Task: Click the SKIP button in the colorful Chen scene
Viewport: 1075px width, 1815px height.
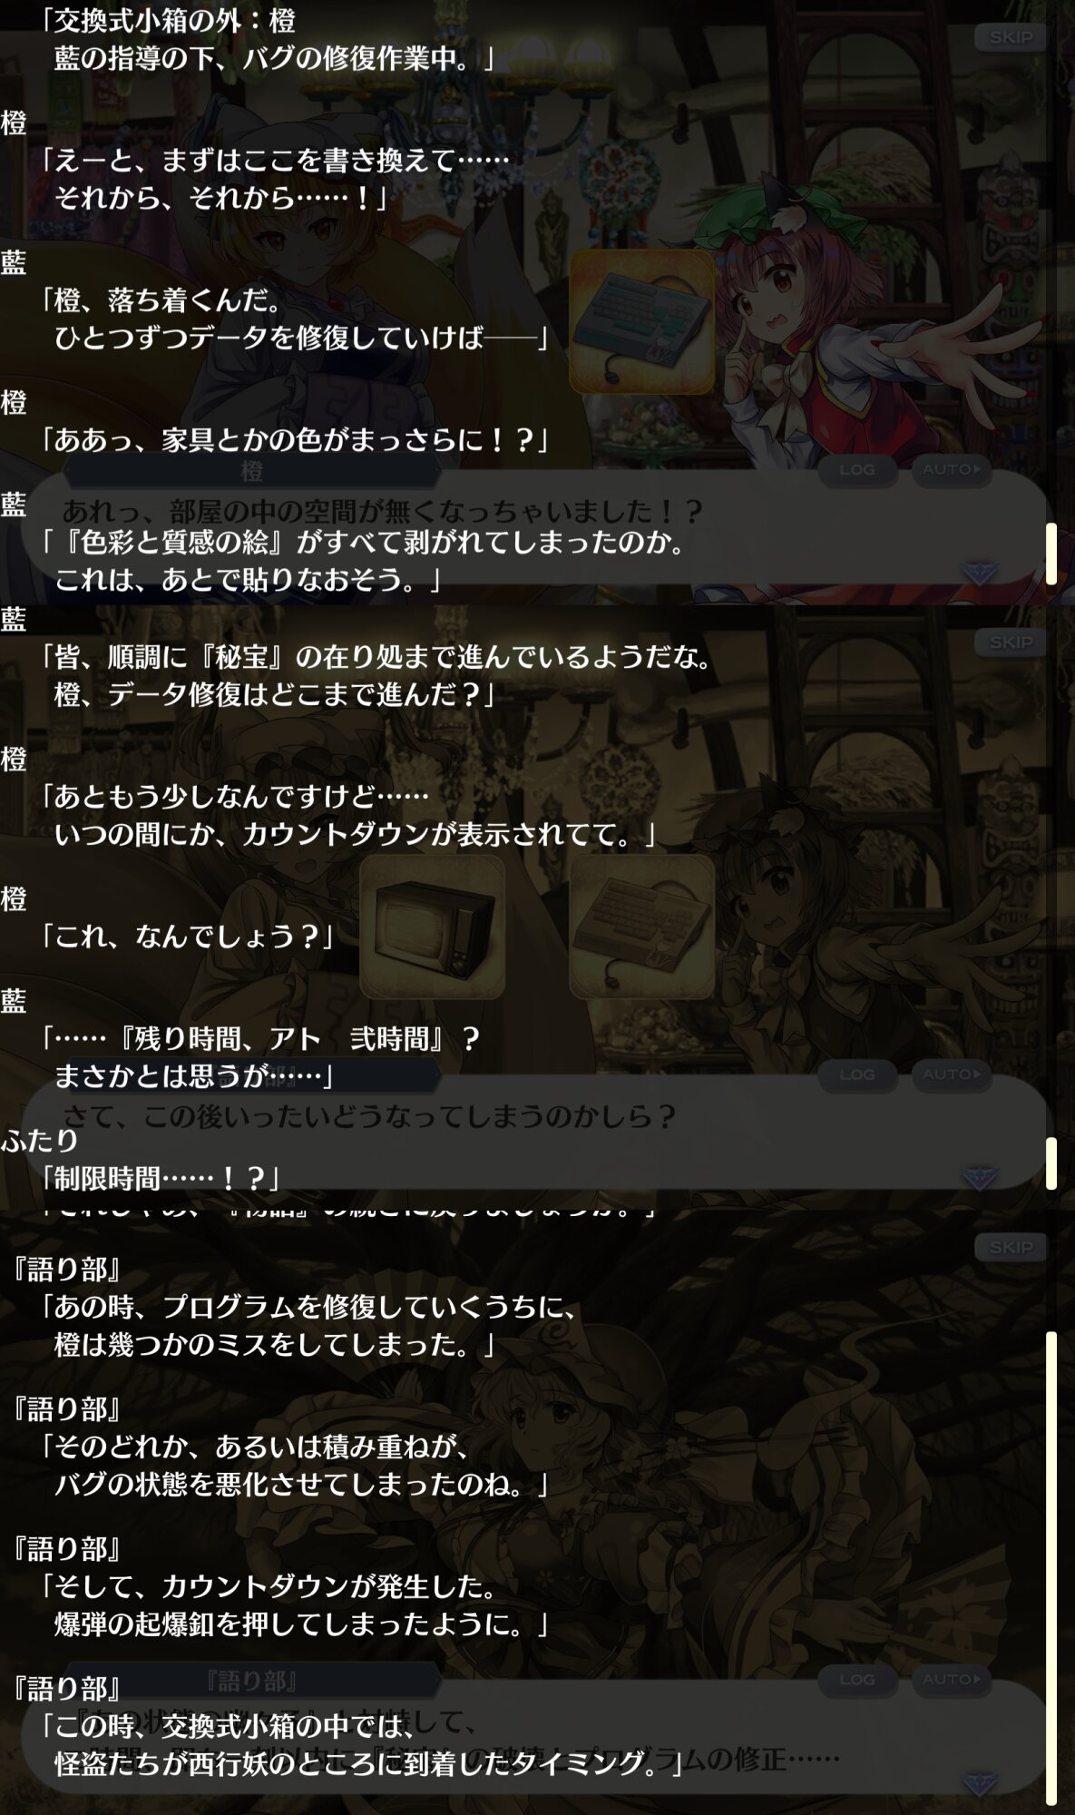Action: [x=1011, y=38]
